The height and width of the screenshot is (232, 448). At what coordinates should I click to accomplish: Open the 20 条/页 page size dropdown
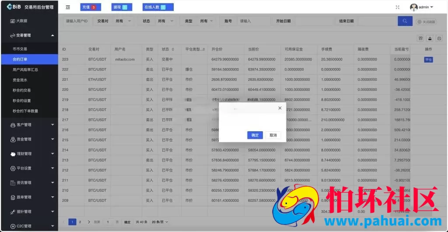coord(160,222)
